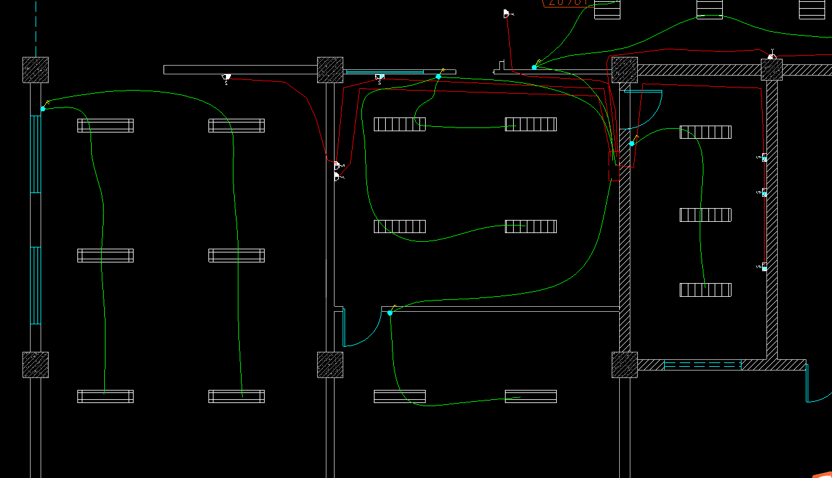Select the cyan switch node in the left room

43,109
